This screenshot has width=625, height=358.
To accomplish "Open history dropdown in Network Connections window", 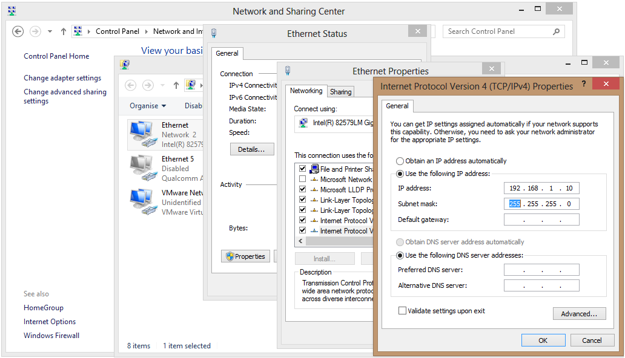I will [x=162, y=85].
